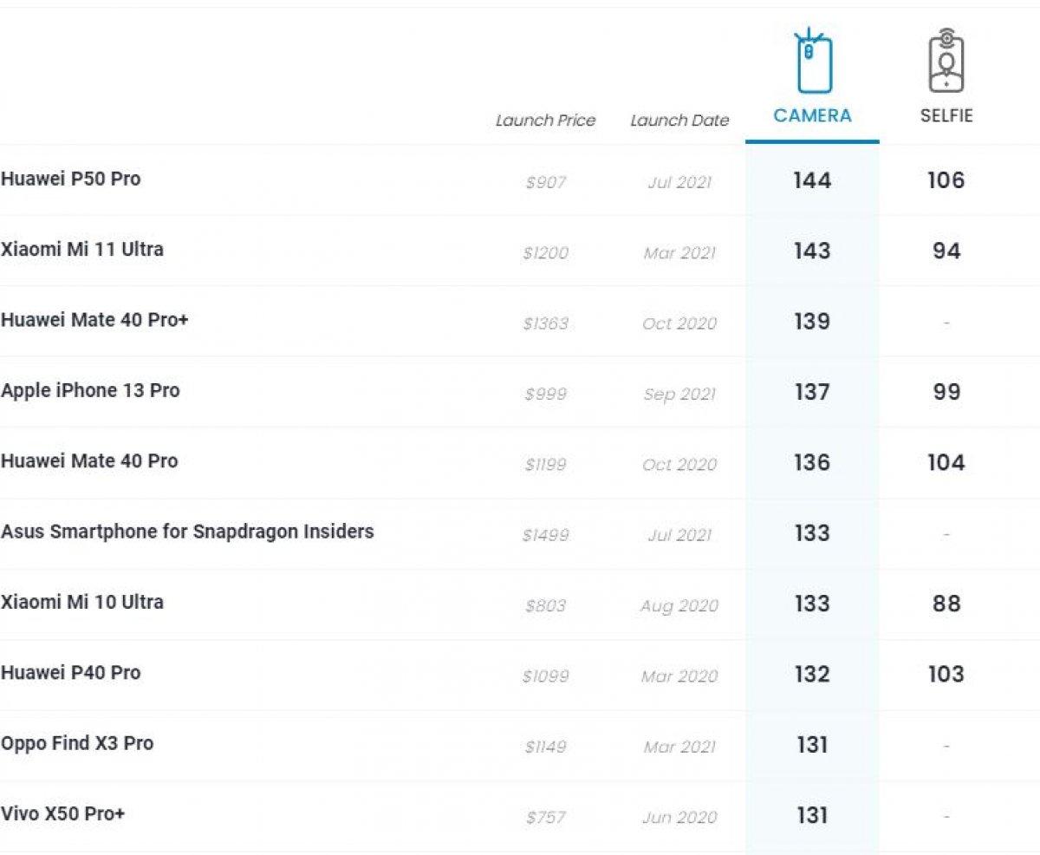Screen dimensions: 1040x855
Task: Click the selfie phone icon
Action: click(x=946, y=61)
